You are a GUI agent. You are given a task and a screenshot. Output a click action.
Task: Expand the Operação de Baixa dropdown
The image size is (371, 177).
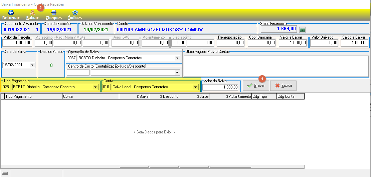point(177,58)
